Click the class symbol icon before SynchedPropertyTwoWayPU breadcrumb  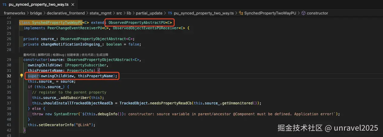[241, 13]
